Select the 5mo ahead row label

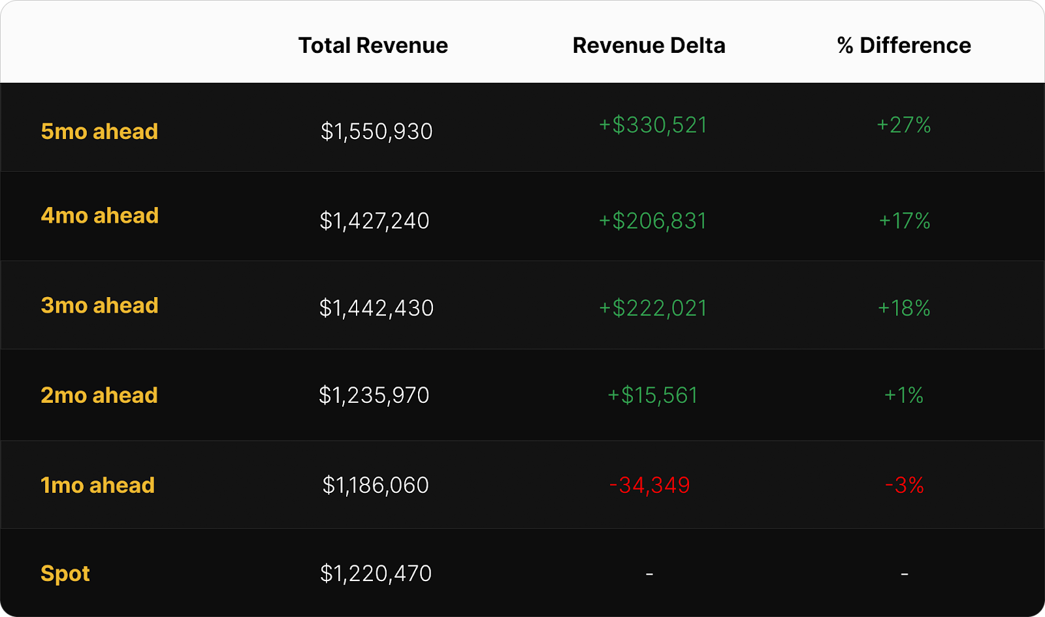(x=99, y=132)
